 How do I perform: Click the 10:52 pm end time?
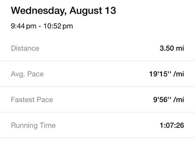tap(58, 26)
